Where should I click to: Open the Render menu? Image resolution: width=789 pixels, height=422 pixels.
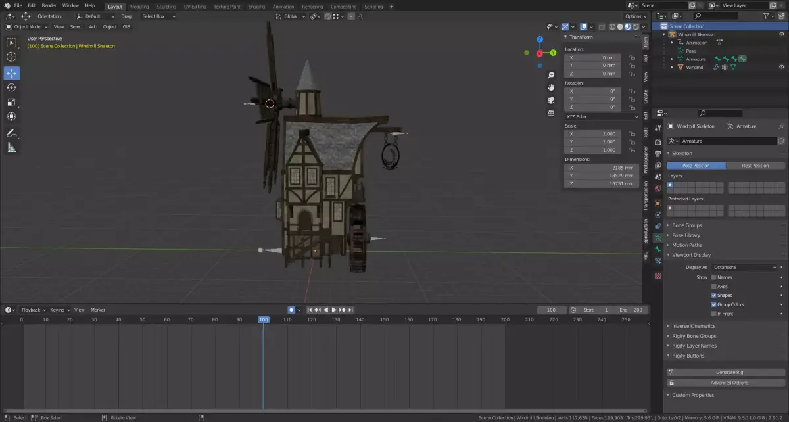[49, 5]
